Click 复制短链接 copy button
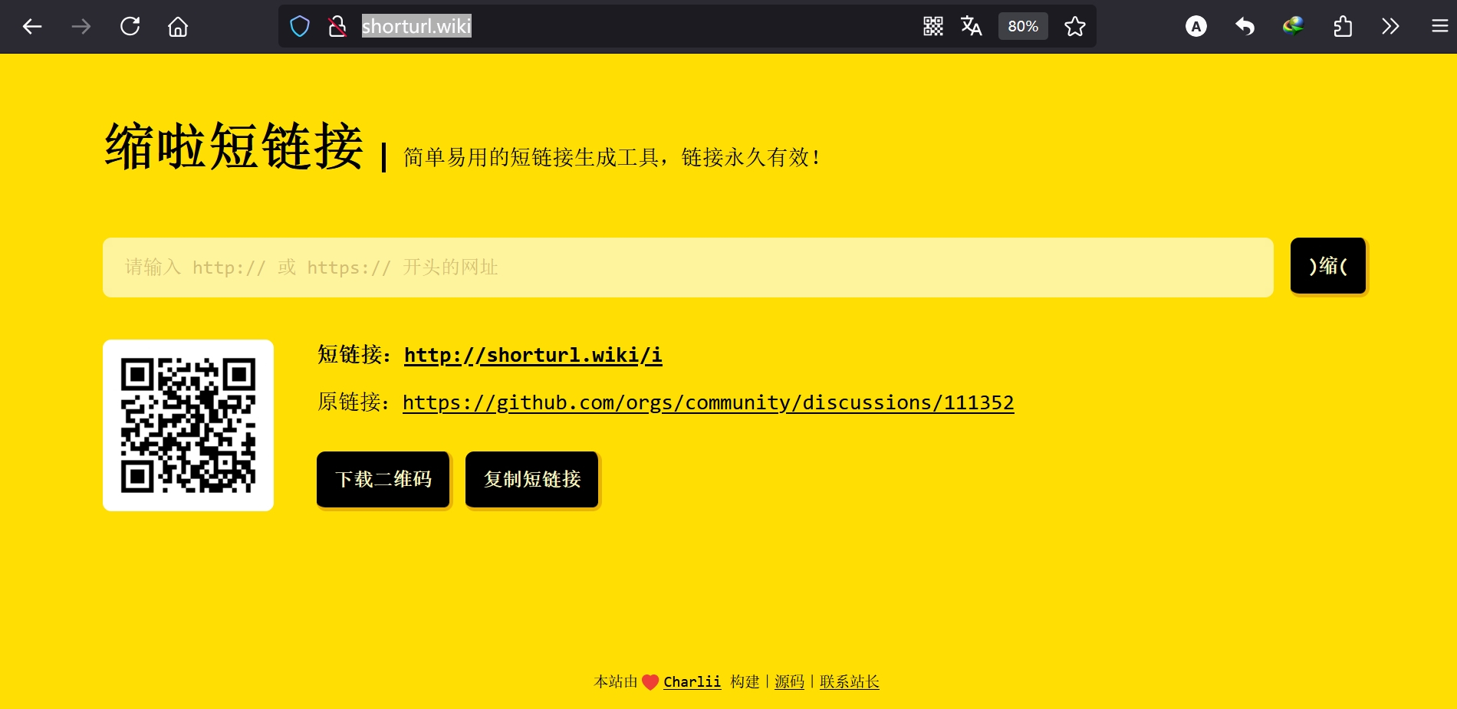Viewport: 1457px width, 709px height. pyautogui.click(x=531, y=479)
